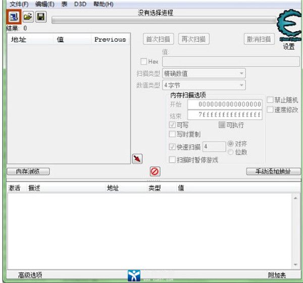The width and height of the screenshot is (303, 283).
Task: Check the 扫描时暂停游戏 option
Action: (x=172, y=160)
